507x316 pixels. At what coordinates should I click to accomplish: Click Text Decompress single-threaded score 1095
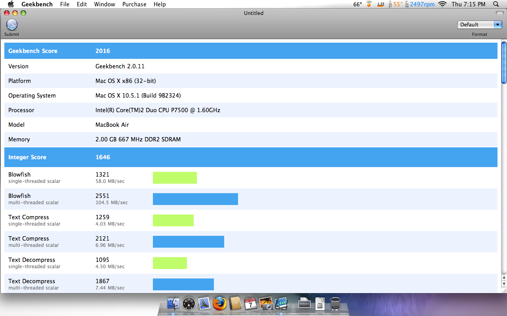tap(102, 260)
